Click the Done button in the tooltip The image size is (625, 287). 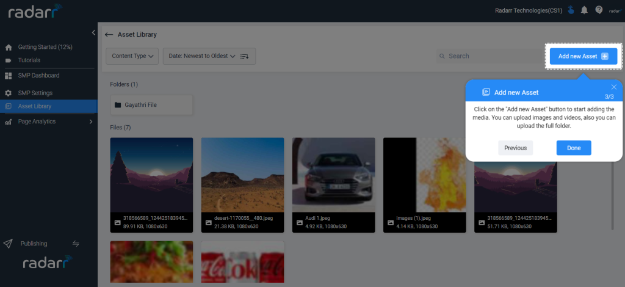click(574, 148)
